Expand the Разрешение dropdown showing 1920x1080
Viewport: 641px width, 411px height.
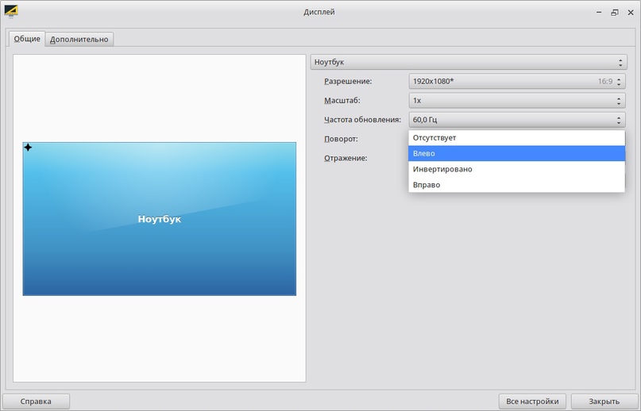(x=516, y=81)
